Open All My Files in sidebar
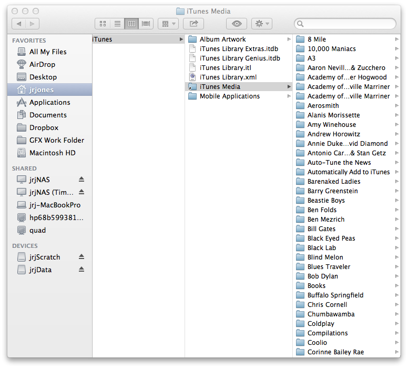 coord(49,52)
